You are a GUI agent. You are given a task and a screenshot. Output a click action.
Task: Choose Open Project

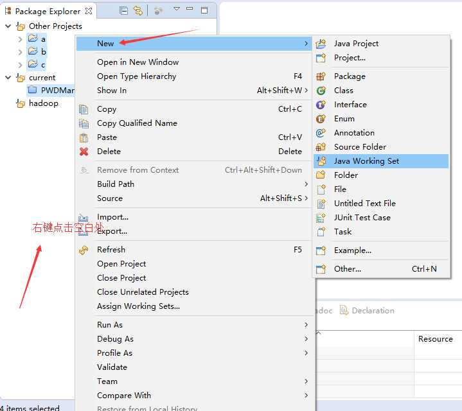[194, 264]
